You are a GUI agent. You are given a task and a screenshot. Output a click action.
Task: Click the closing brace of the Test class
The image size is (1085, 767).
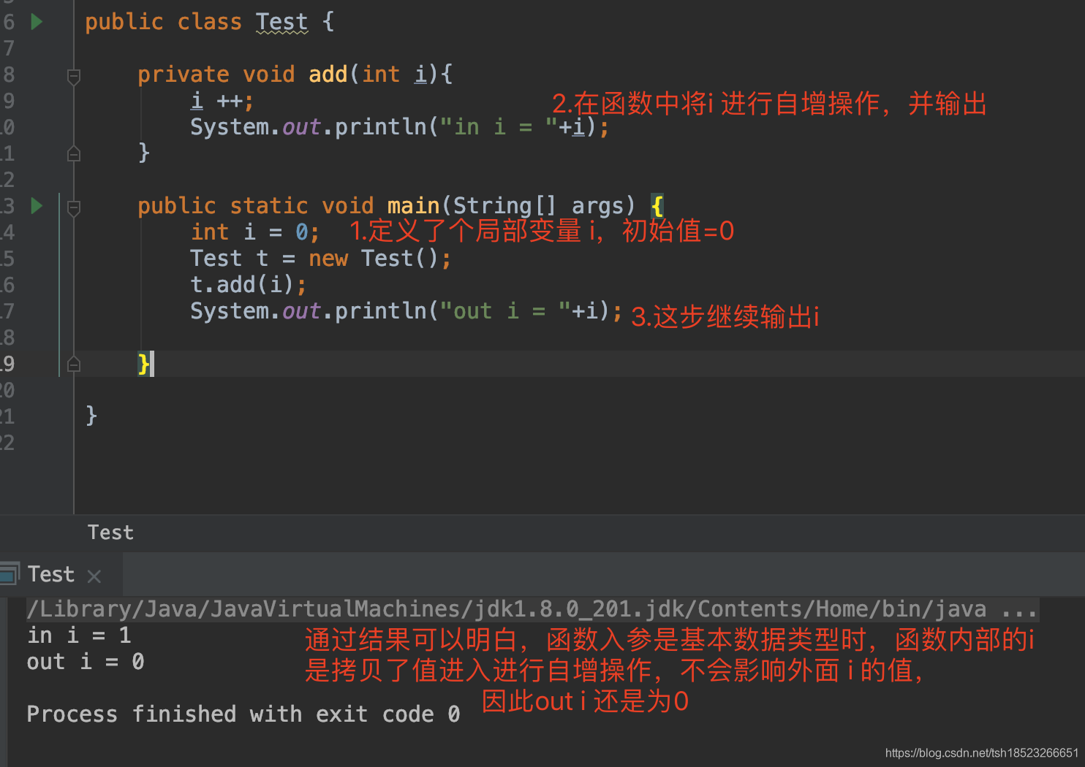pyautogui.click(x=91, y=415)
